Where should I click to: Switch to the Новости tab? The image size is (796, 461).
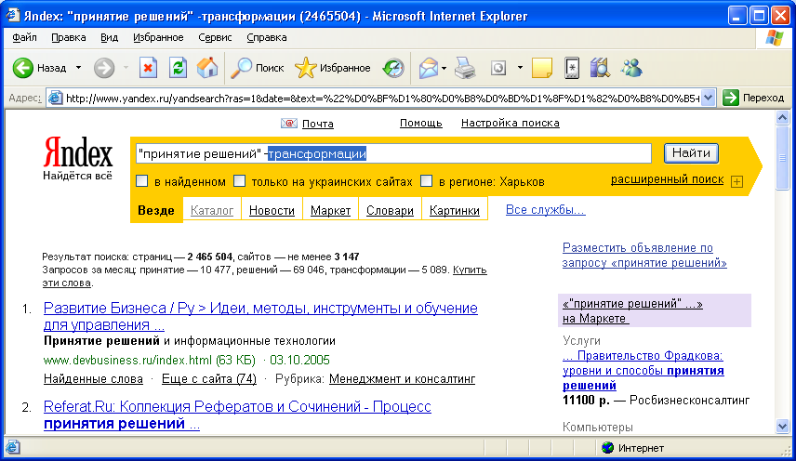tap(272, 210)
